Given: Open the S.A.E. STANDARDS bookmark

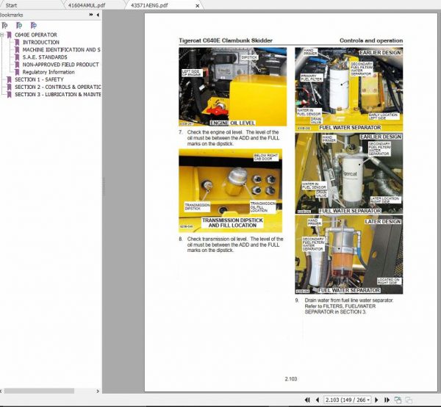Looking at the screenshot, I should [x=45, y=57].
